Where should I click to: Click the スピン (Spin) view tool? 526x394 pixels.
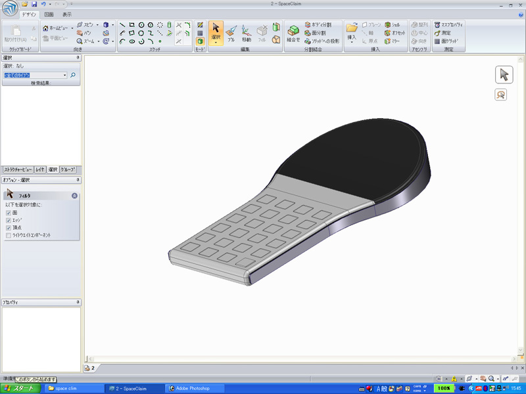tap(85, 24)
